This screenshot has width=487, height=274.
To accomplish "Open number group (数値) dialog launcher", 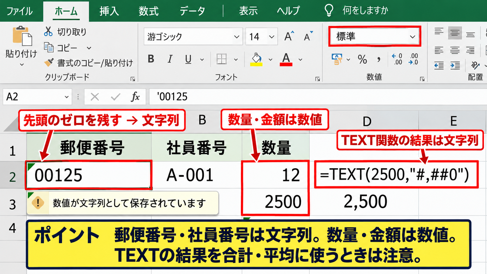I will pyautogui.click(x=422, y=79).
